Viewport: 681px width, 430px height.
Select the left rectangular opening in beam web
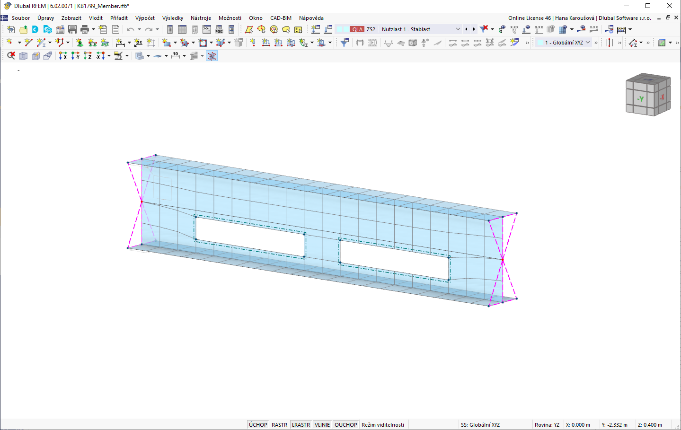[x=250, y=237]
